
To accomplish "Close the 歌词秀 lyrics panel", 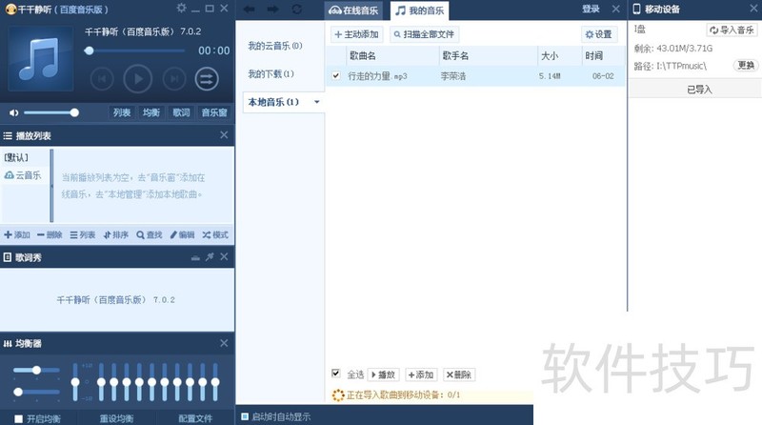I will coord(224,256).
